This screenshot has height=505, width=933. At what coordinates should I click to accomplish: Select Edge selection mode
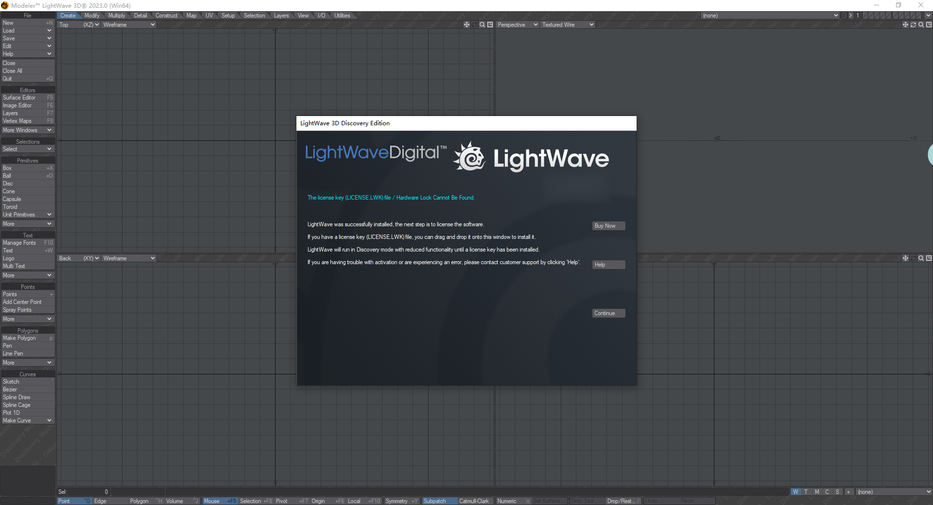coord(110,501)
